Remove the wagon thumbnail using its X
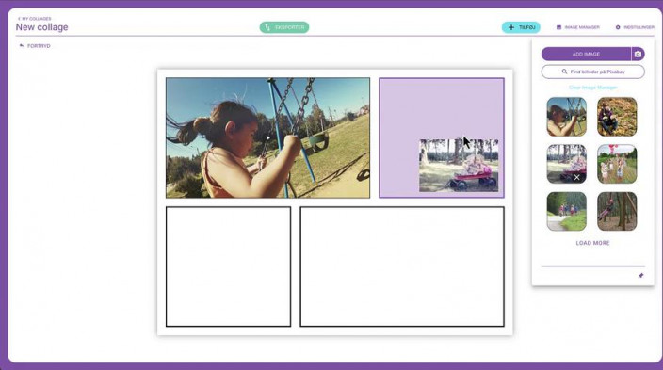Image resolution: width=663 pixels, height=370 pixels. pos(576,178)
